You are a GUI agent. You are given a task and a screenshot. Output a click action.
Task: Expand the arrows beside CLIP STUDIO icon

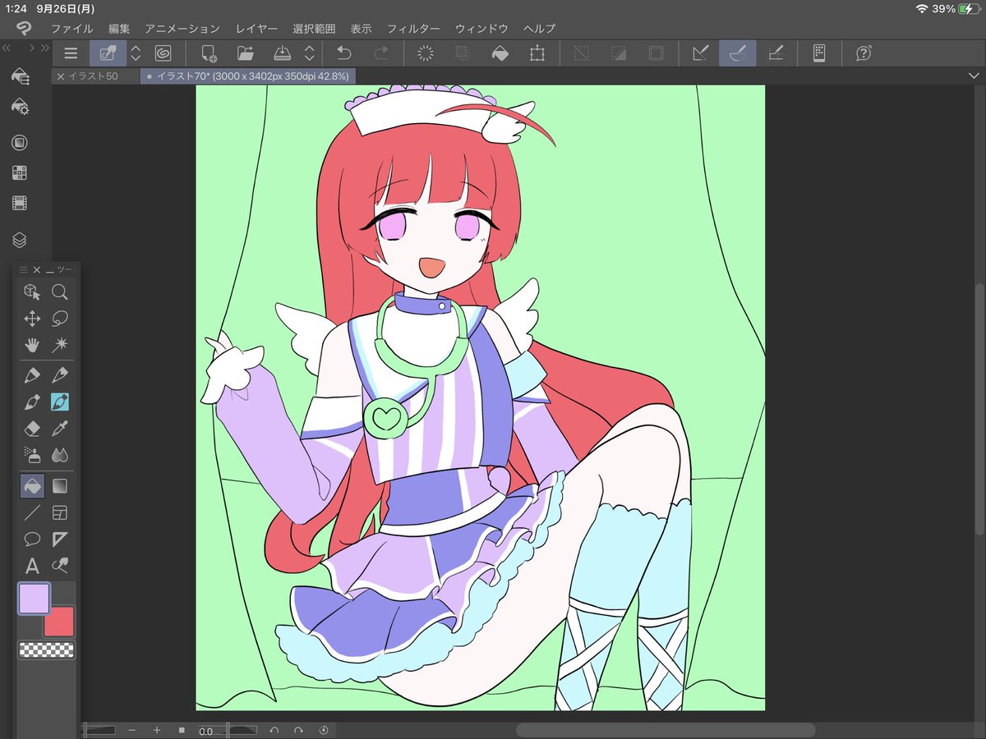136,53
